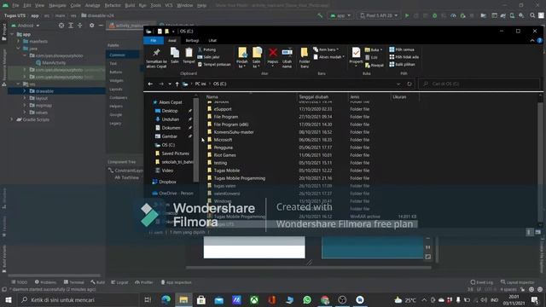Click Salin jalur in Clipboard group
Screen dimensions: 546x307
pyautogui.click(x=208, y=57)
